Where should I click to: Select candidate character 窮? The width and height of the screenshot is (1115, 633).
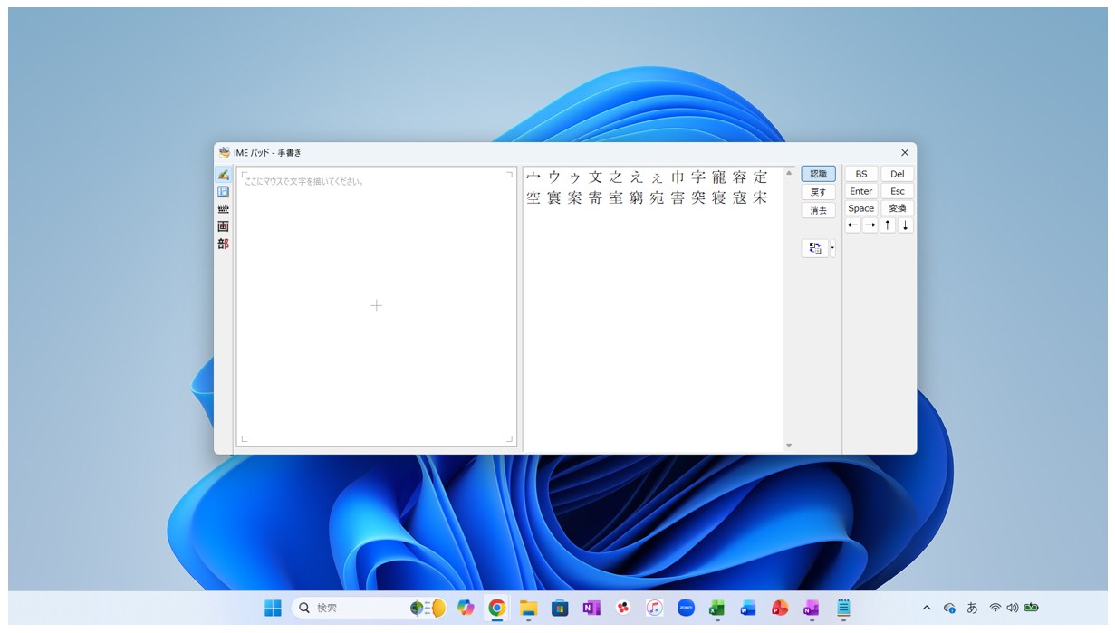(x=637, y=198)
